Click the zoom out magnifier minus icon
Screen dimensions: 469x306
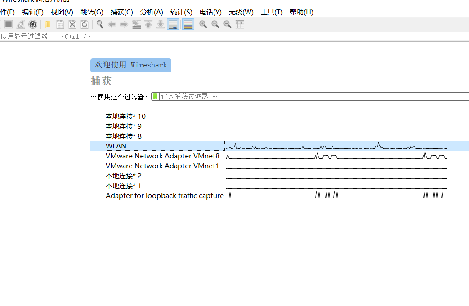[215, 24]
